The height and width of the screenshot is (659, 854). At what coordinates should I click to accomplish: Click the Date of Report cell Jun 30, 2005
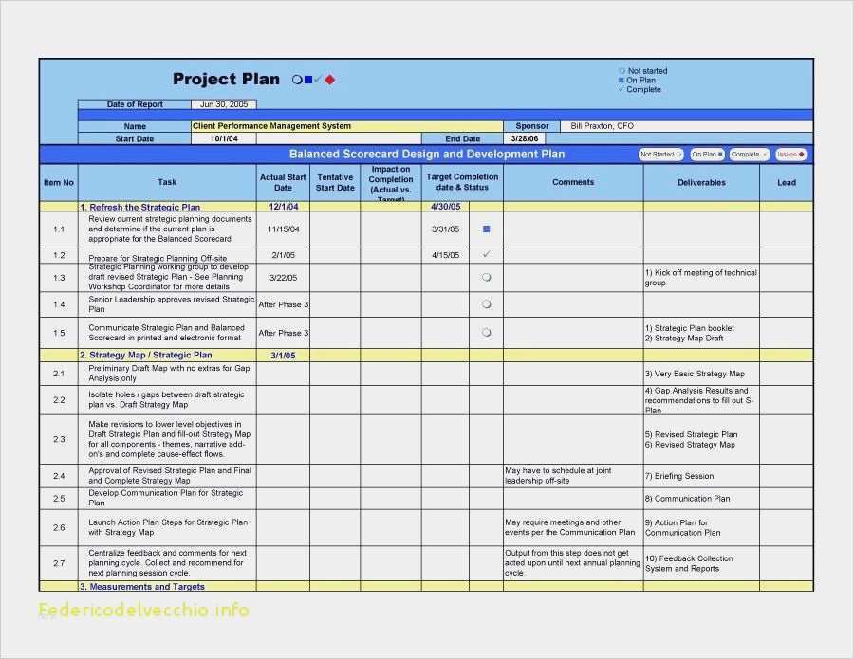224,104
